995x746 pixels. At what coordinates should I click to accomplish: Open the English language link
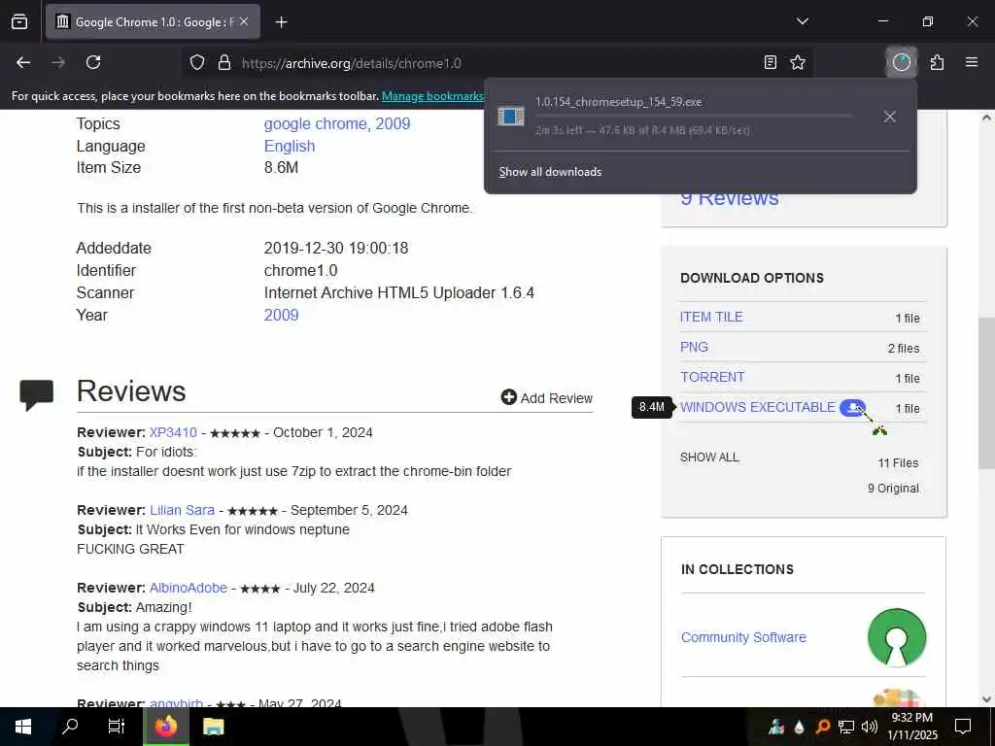290,146
